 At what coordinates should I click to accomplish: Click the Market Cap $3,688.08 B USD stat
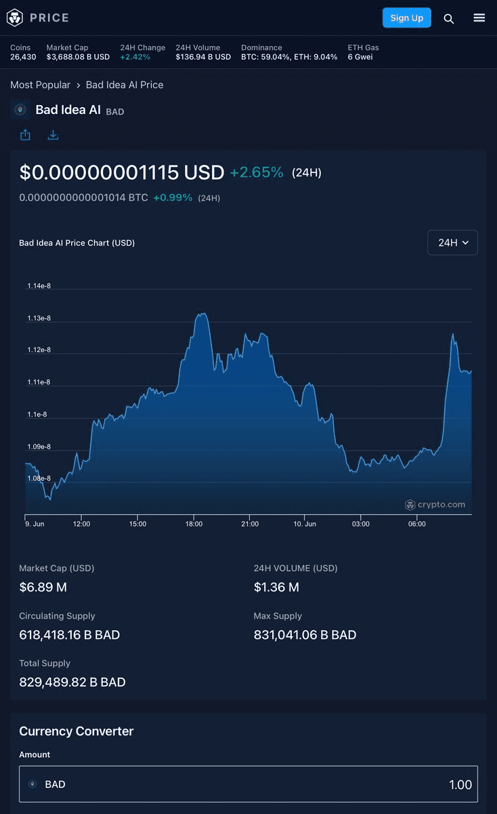[78, 52]
